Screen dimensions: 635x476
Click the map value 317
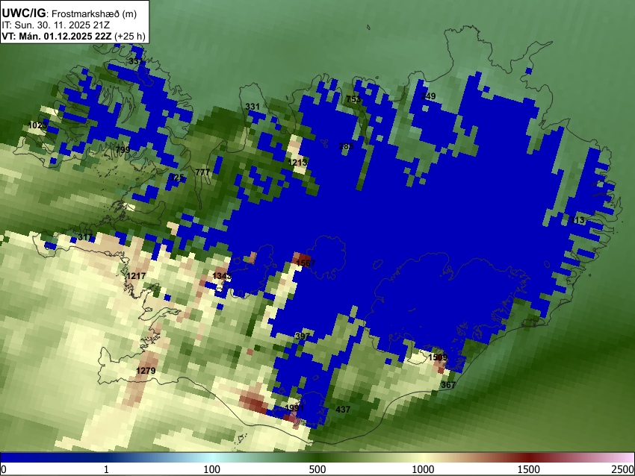[85, 237]
